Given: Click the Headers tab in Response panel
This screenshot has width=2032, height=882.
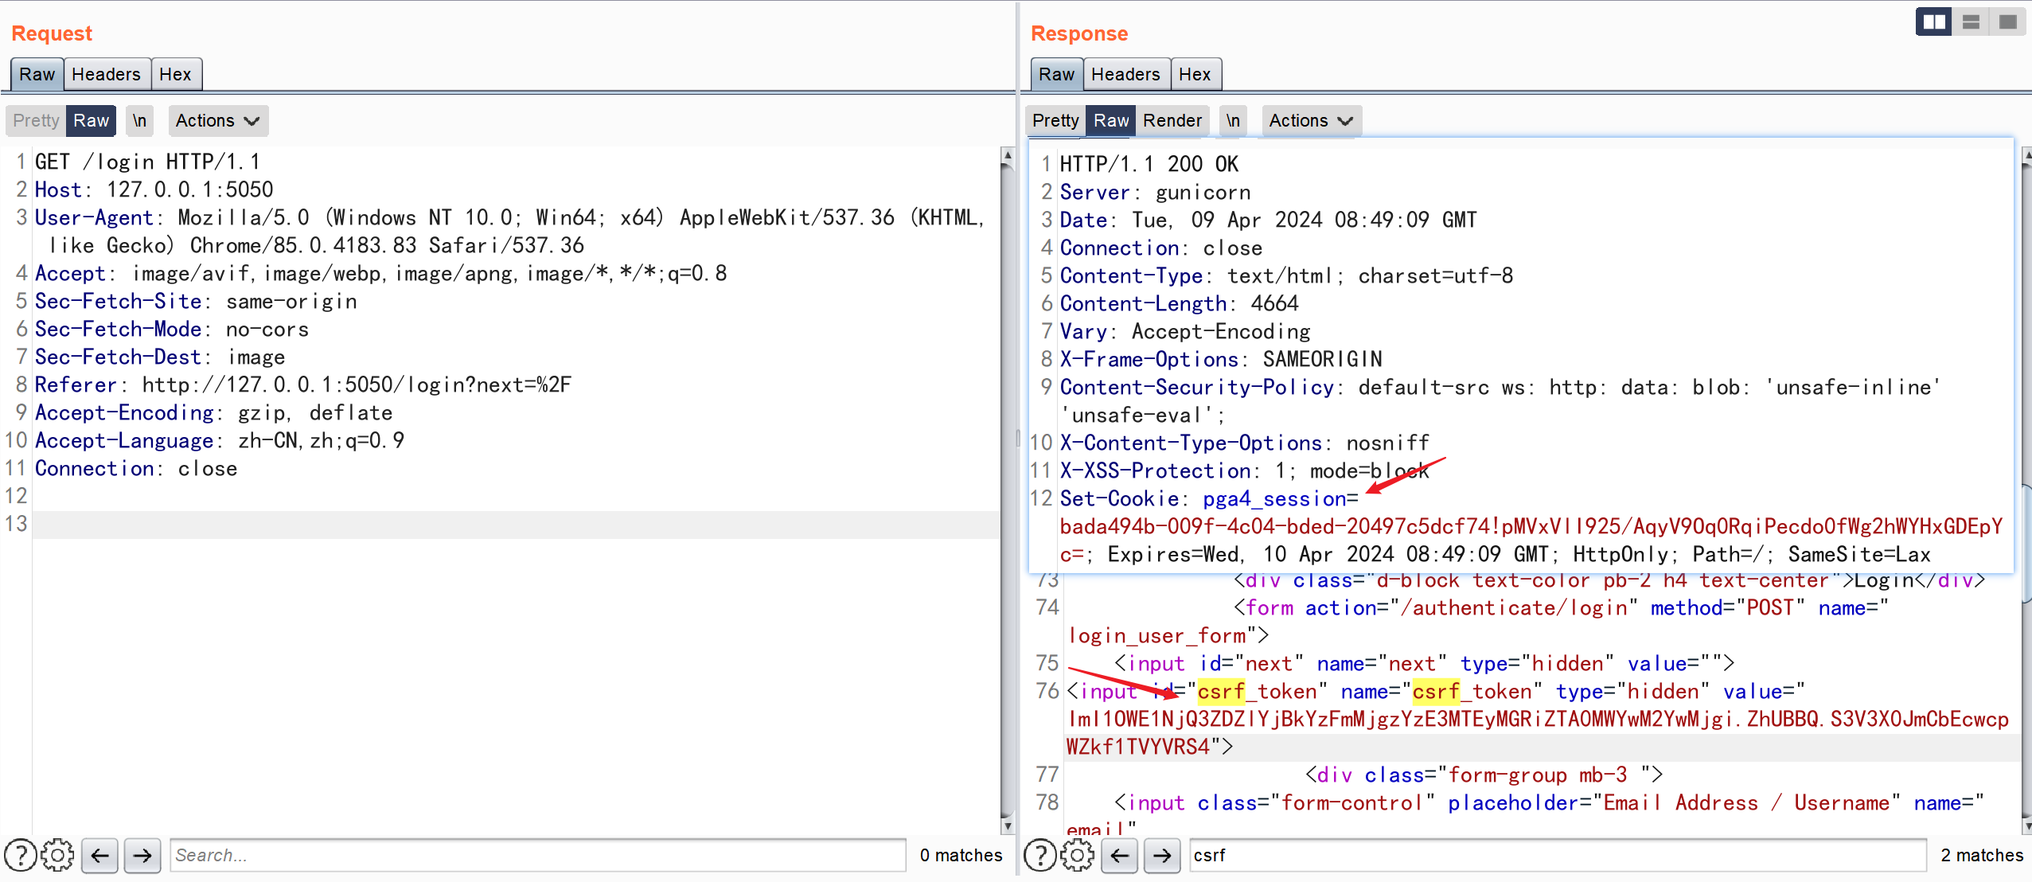Looking at the screenshot, I should (1122, 74).
